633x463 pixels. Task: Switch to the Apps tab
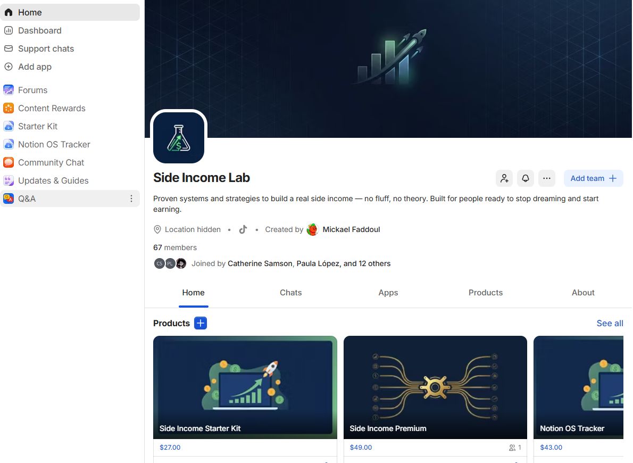pos(388,293)
